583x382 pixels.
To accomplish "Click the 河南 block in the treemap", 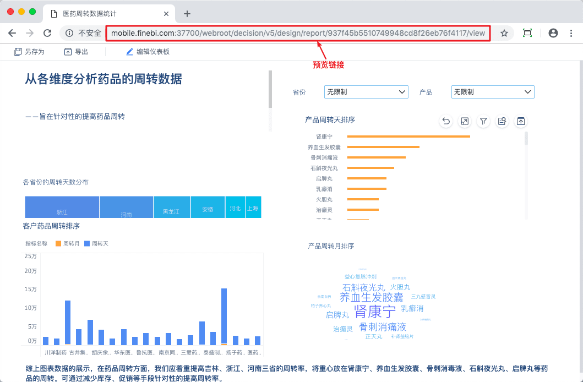I will point(127,207).
